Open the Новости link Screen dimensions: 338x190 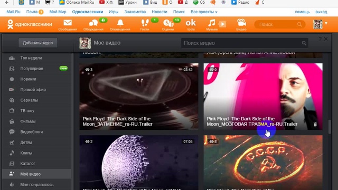tap(159, 12)
